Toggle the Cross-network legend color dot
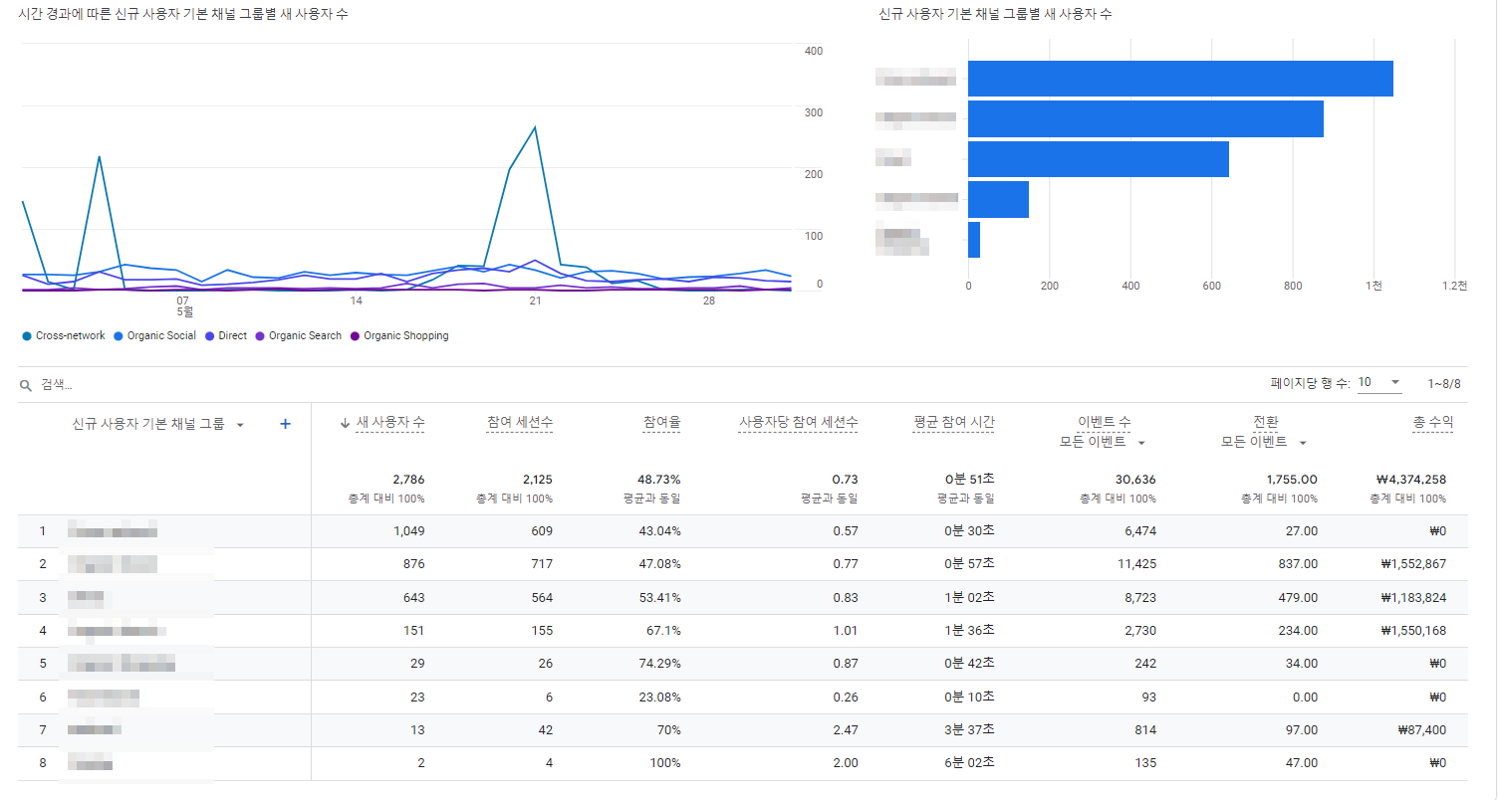This screenshot has width=1498, height=800. 27,336
